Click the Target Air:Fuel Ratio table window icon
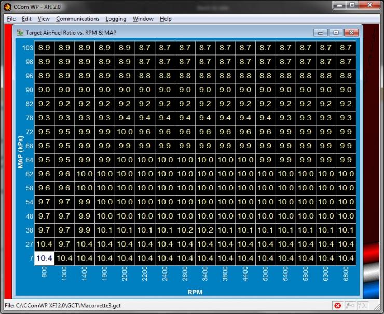This screenshot has width=384, height=314. tap(20, 32)
